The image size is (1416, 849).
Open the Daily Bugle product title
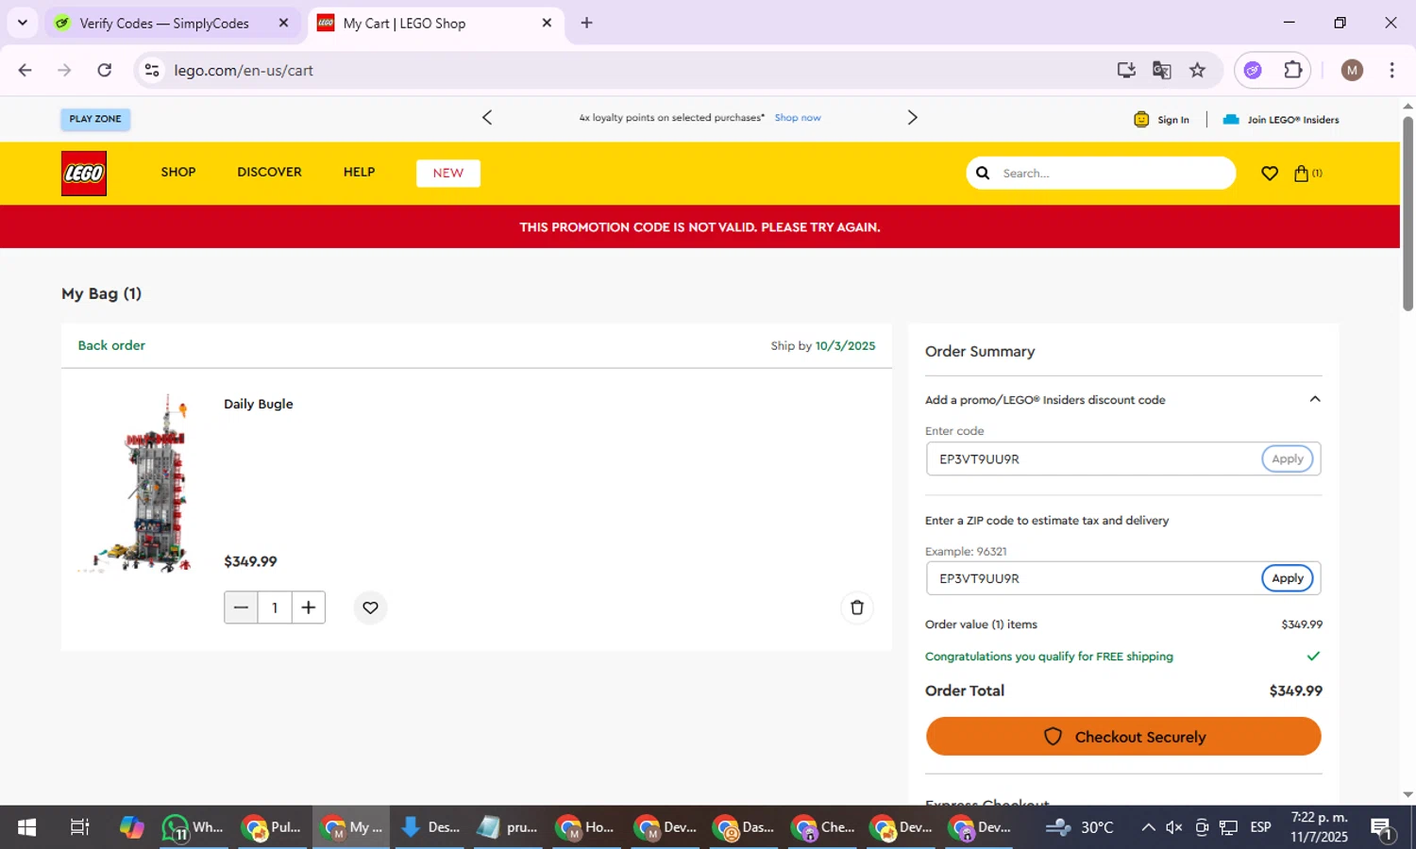[259, 404]
